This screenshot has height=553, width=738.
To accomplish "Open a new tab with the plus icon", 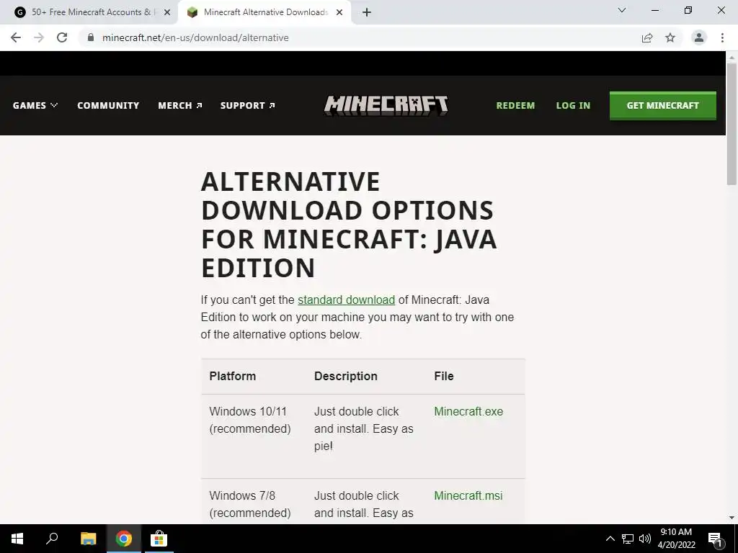I will (367, 12).
